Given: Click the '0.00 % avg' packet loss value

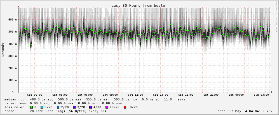Looking at the screenshot, I should [x=40, y=104].
